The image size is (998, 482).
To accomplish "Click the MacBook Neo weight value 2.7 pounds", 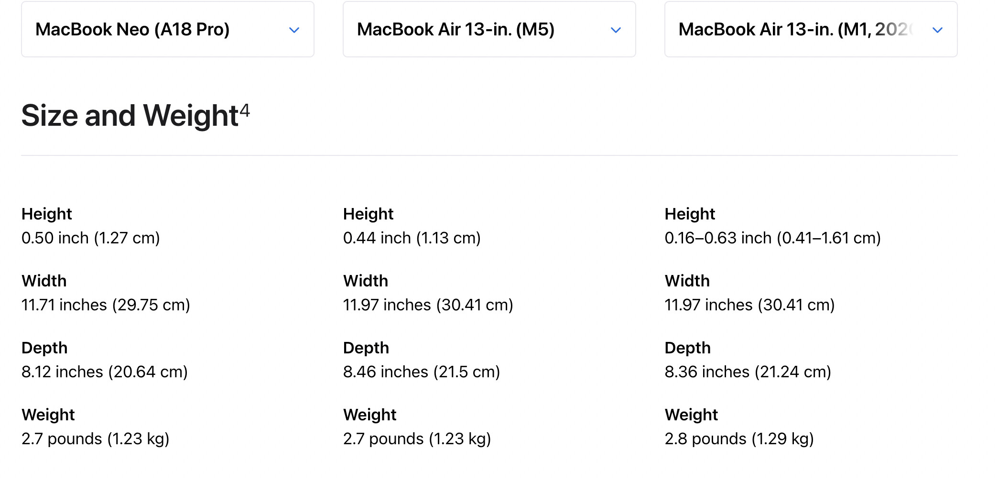I will click(96, 438).
